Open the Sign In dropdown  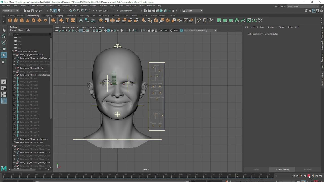click(192, 11)
